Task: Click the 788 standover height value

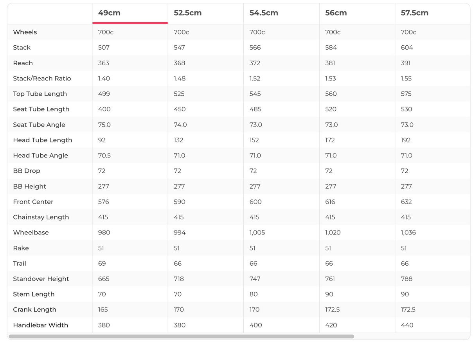Action: coord(407,279)
